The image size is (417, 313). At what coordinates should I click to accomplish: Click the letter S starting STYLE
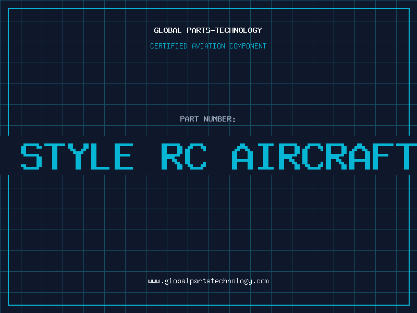pos(31,156)
